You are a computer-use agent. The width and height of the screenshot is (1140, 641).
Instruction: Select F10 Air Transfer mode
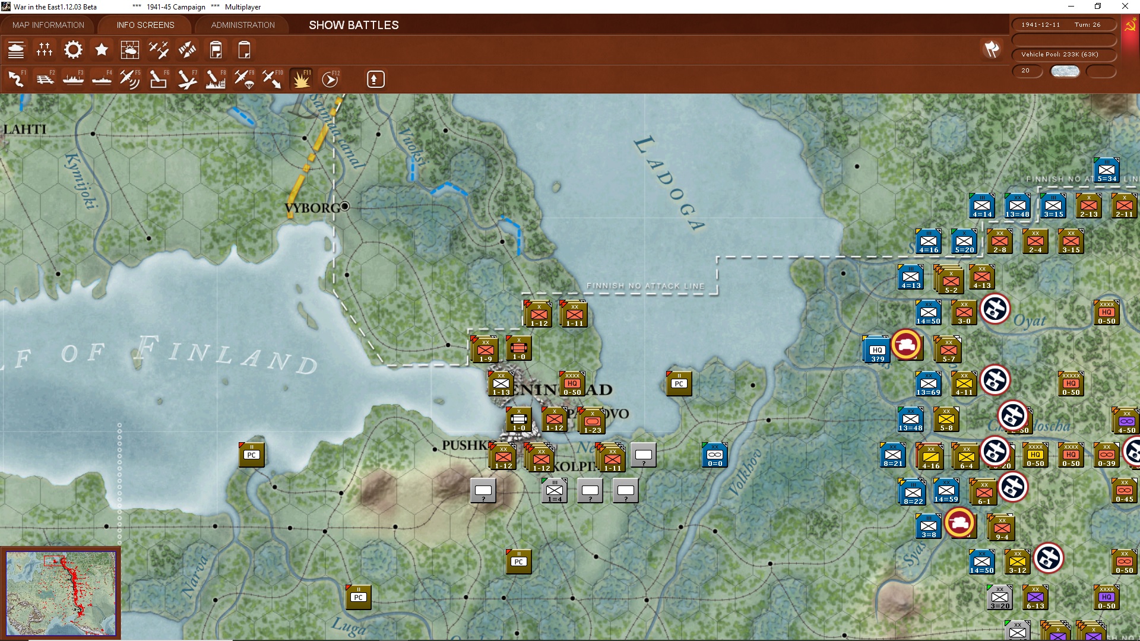[273, 79]
